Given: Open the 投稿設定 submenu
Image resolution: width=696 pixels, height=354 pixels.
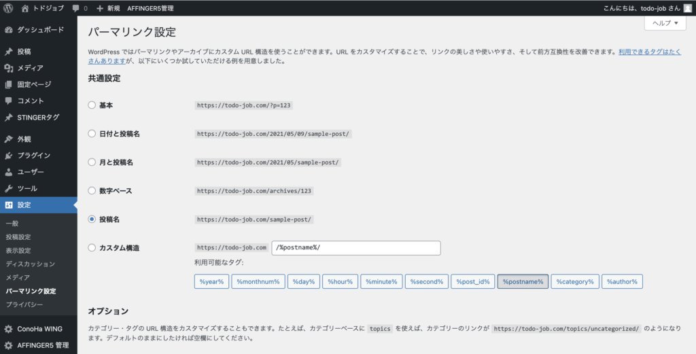Looking at the screenshot, I should [x=18, y=237].
